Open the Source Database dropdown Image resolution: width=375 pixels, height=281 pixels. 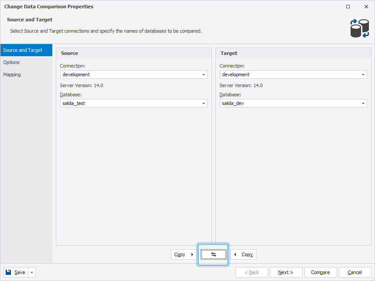[x=204, y=103]
